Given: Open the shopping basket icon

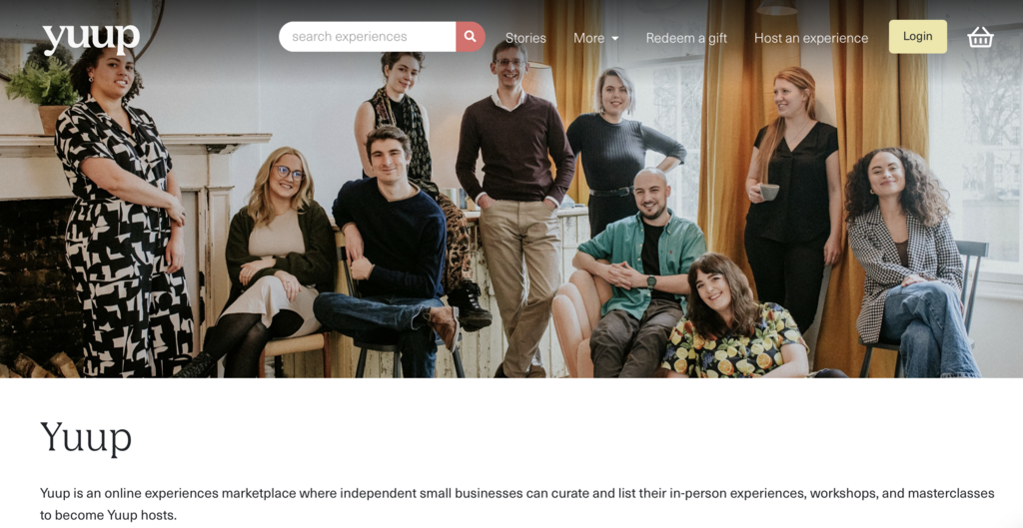Looking at the screenshot, I should [980, 37].
